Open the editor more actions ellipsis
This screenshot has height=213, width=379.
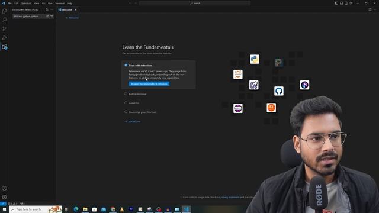pyautogui.click(x=375, y=10)
